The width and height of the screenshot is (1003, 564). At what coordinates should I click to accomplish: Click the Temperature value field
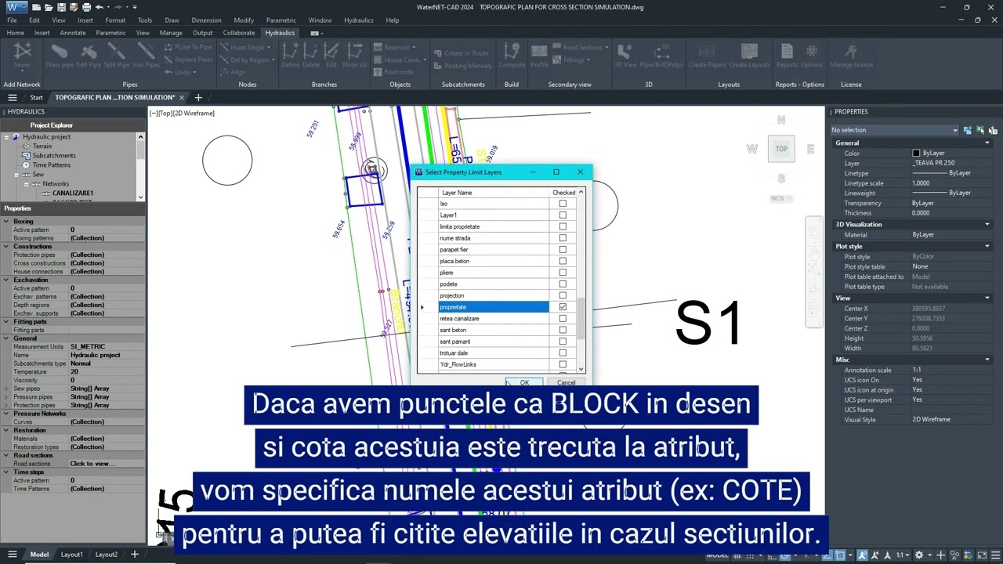[107, 372]
